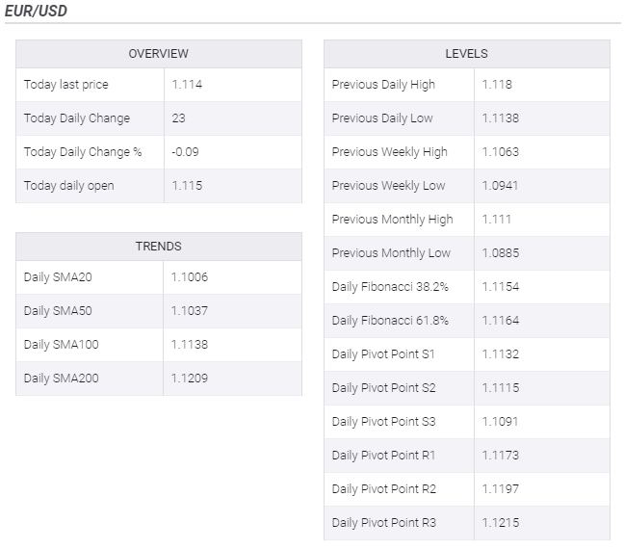
Task: Click the Daily Fibonacci 38.2% row label
Action: pyautogui.click(x=390, y=287)
